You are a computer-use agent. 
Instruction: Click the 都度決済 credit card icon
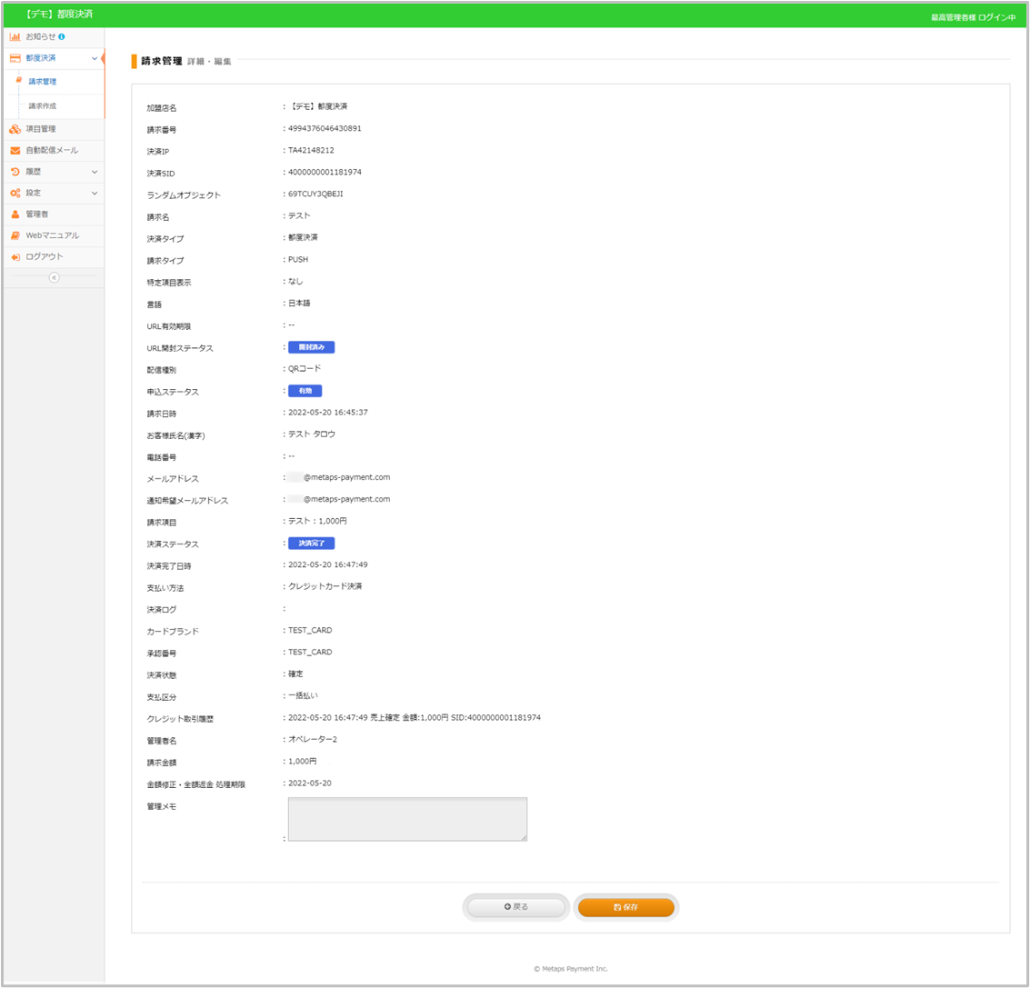pos(15,58)
